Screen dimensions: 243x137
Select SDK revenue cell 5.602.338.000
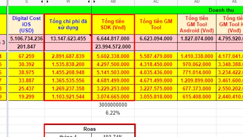(113, 56)
